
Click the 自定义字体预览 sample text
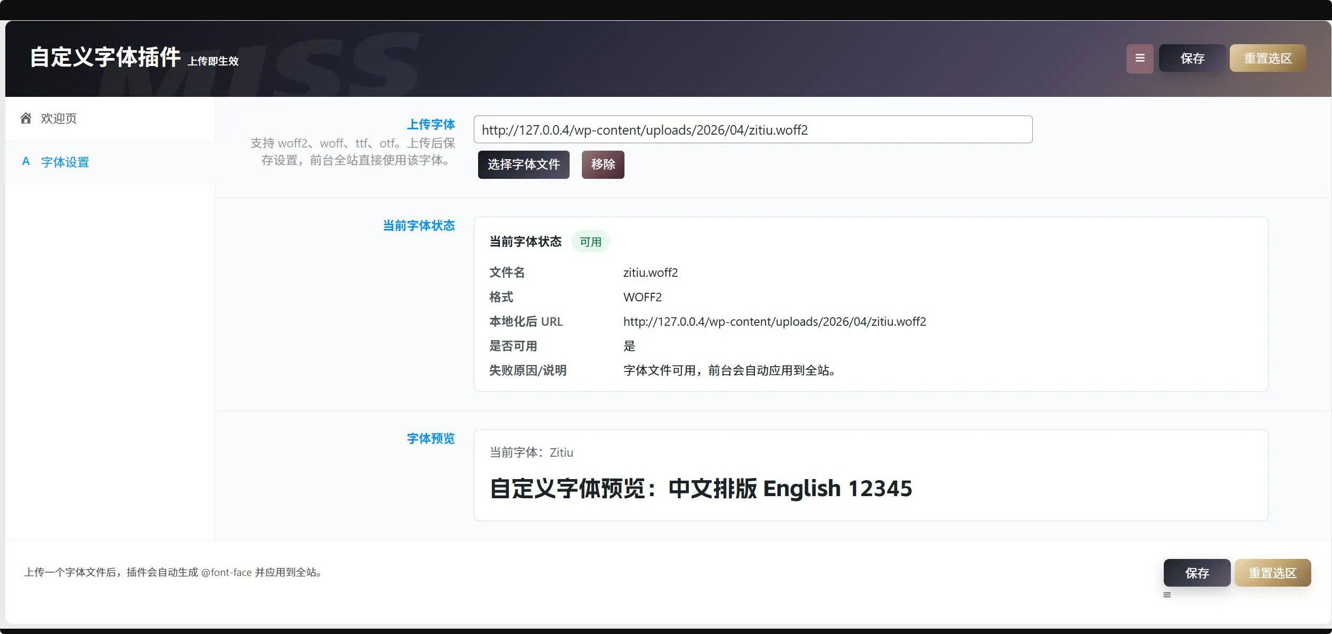pyautogui.click(x=701, y=488)
